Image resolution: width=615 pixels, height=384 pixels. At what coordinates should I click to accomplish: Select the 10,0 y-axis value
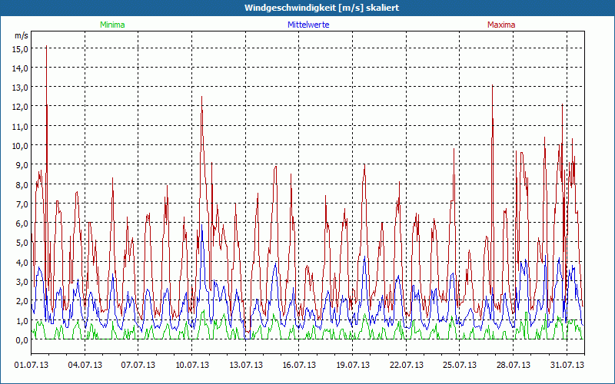click(x=22, y=145)
